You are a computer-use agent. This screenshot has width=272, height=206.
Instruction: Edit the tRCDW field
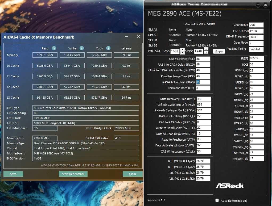point(203,70)
